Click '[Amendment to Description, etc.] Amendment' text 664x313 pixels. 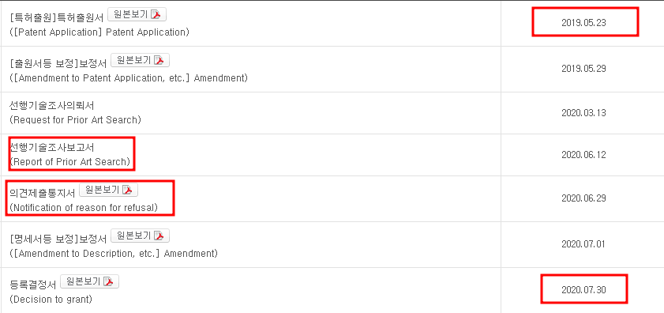pyautogui.click(x=114, y=254)
